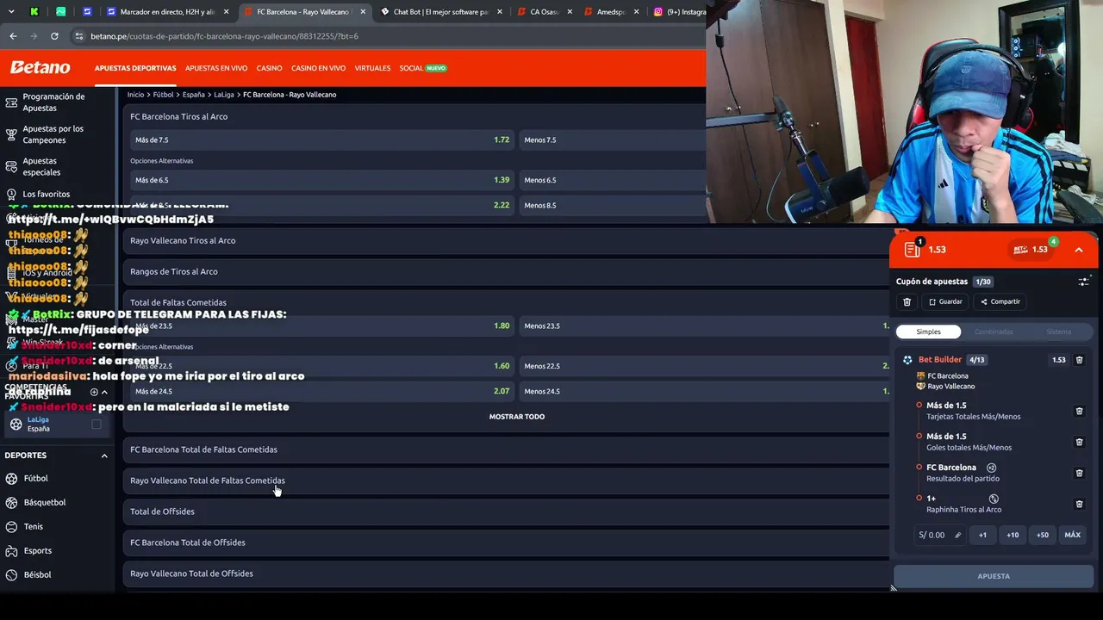Expand FC Barcelona Total de Faltas Cometidas

click(x=507, y=449)
